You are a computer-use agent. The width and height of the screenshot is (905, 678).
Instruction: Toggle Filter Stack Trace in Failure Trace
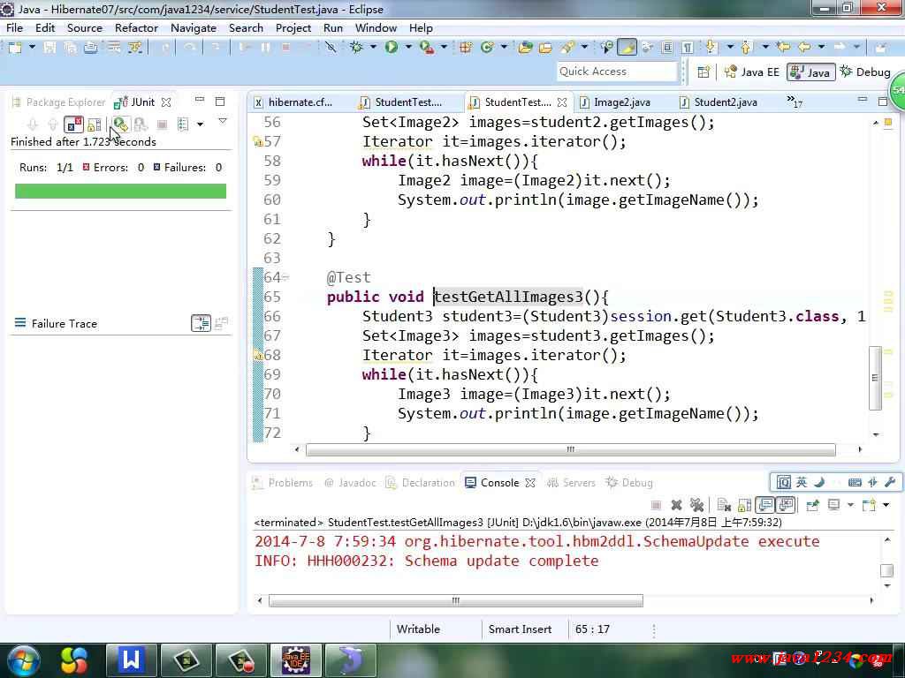click(201, 323)
